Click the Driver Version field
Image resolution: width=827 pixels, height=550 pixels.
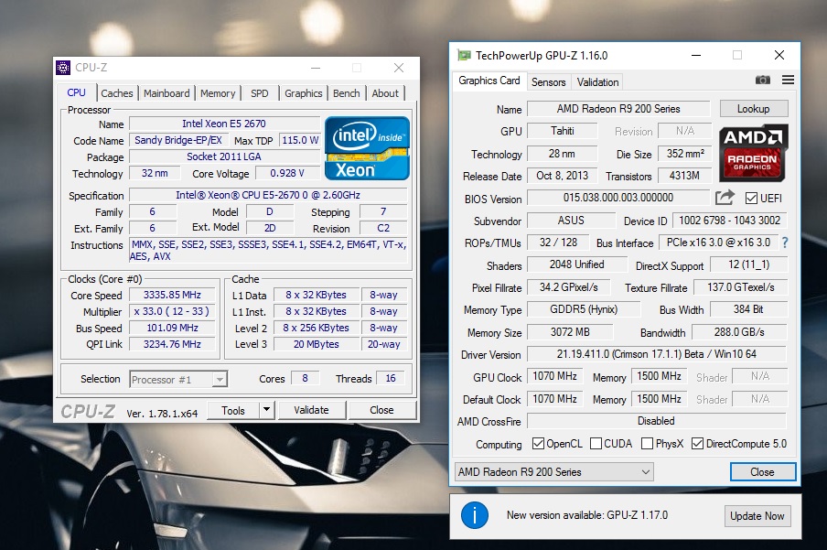pos(656,354)
